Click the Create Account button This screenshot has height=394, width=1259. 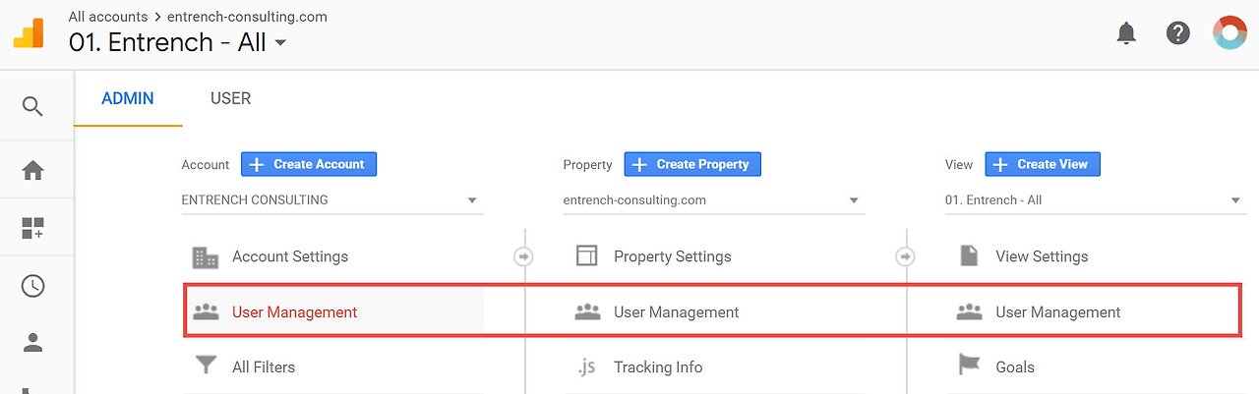[x=309, y=164]
